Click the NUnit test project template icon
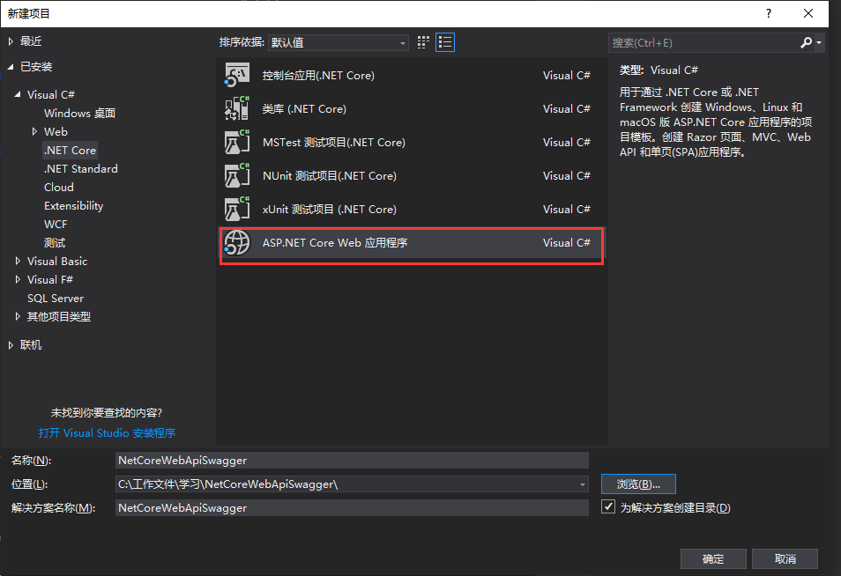 coord(237,175)
